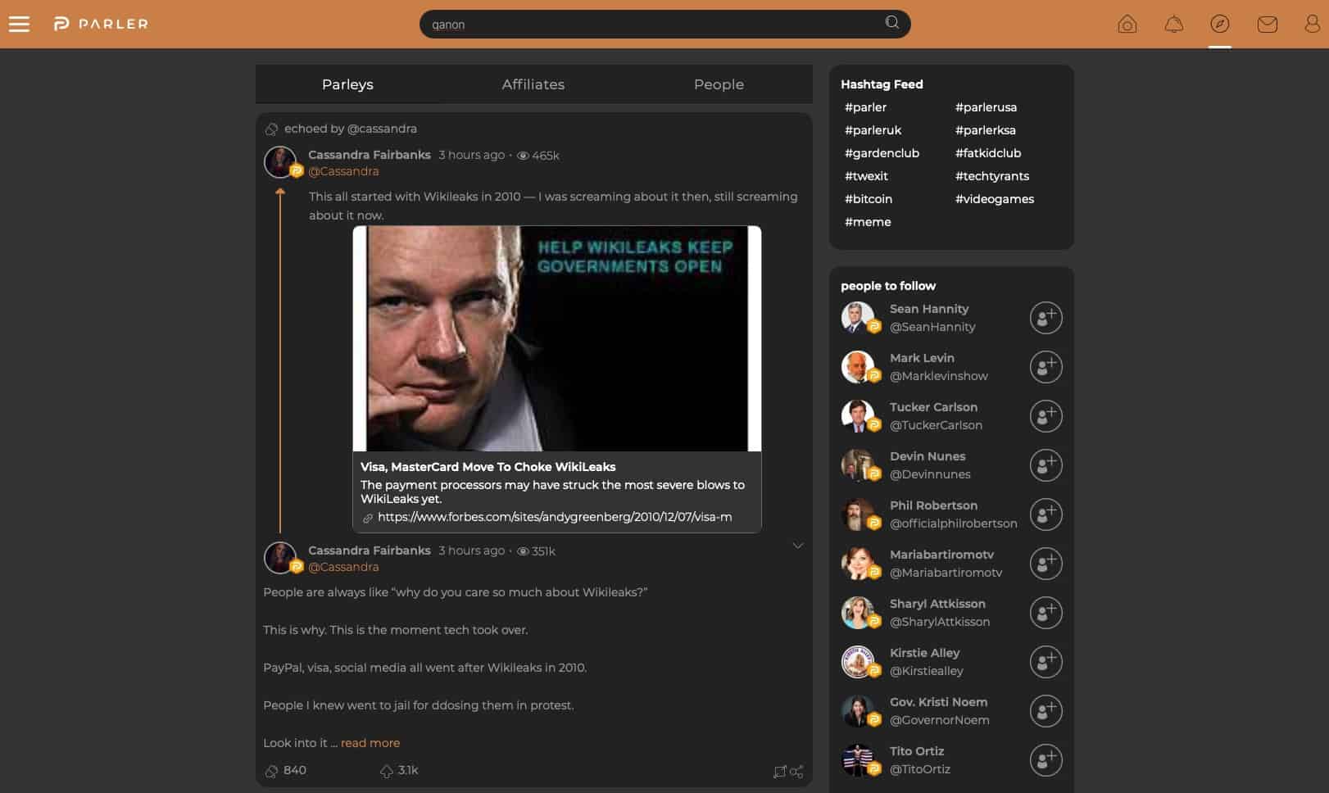Viewport: 1329px width, 793px height.
Task: Click the Parler logo
Action: [101, 24]
